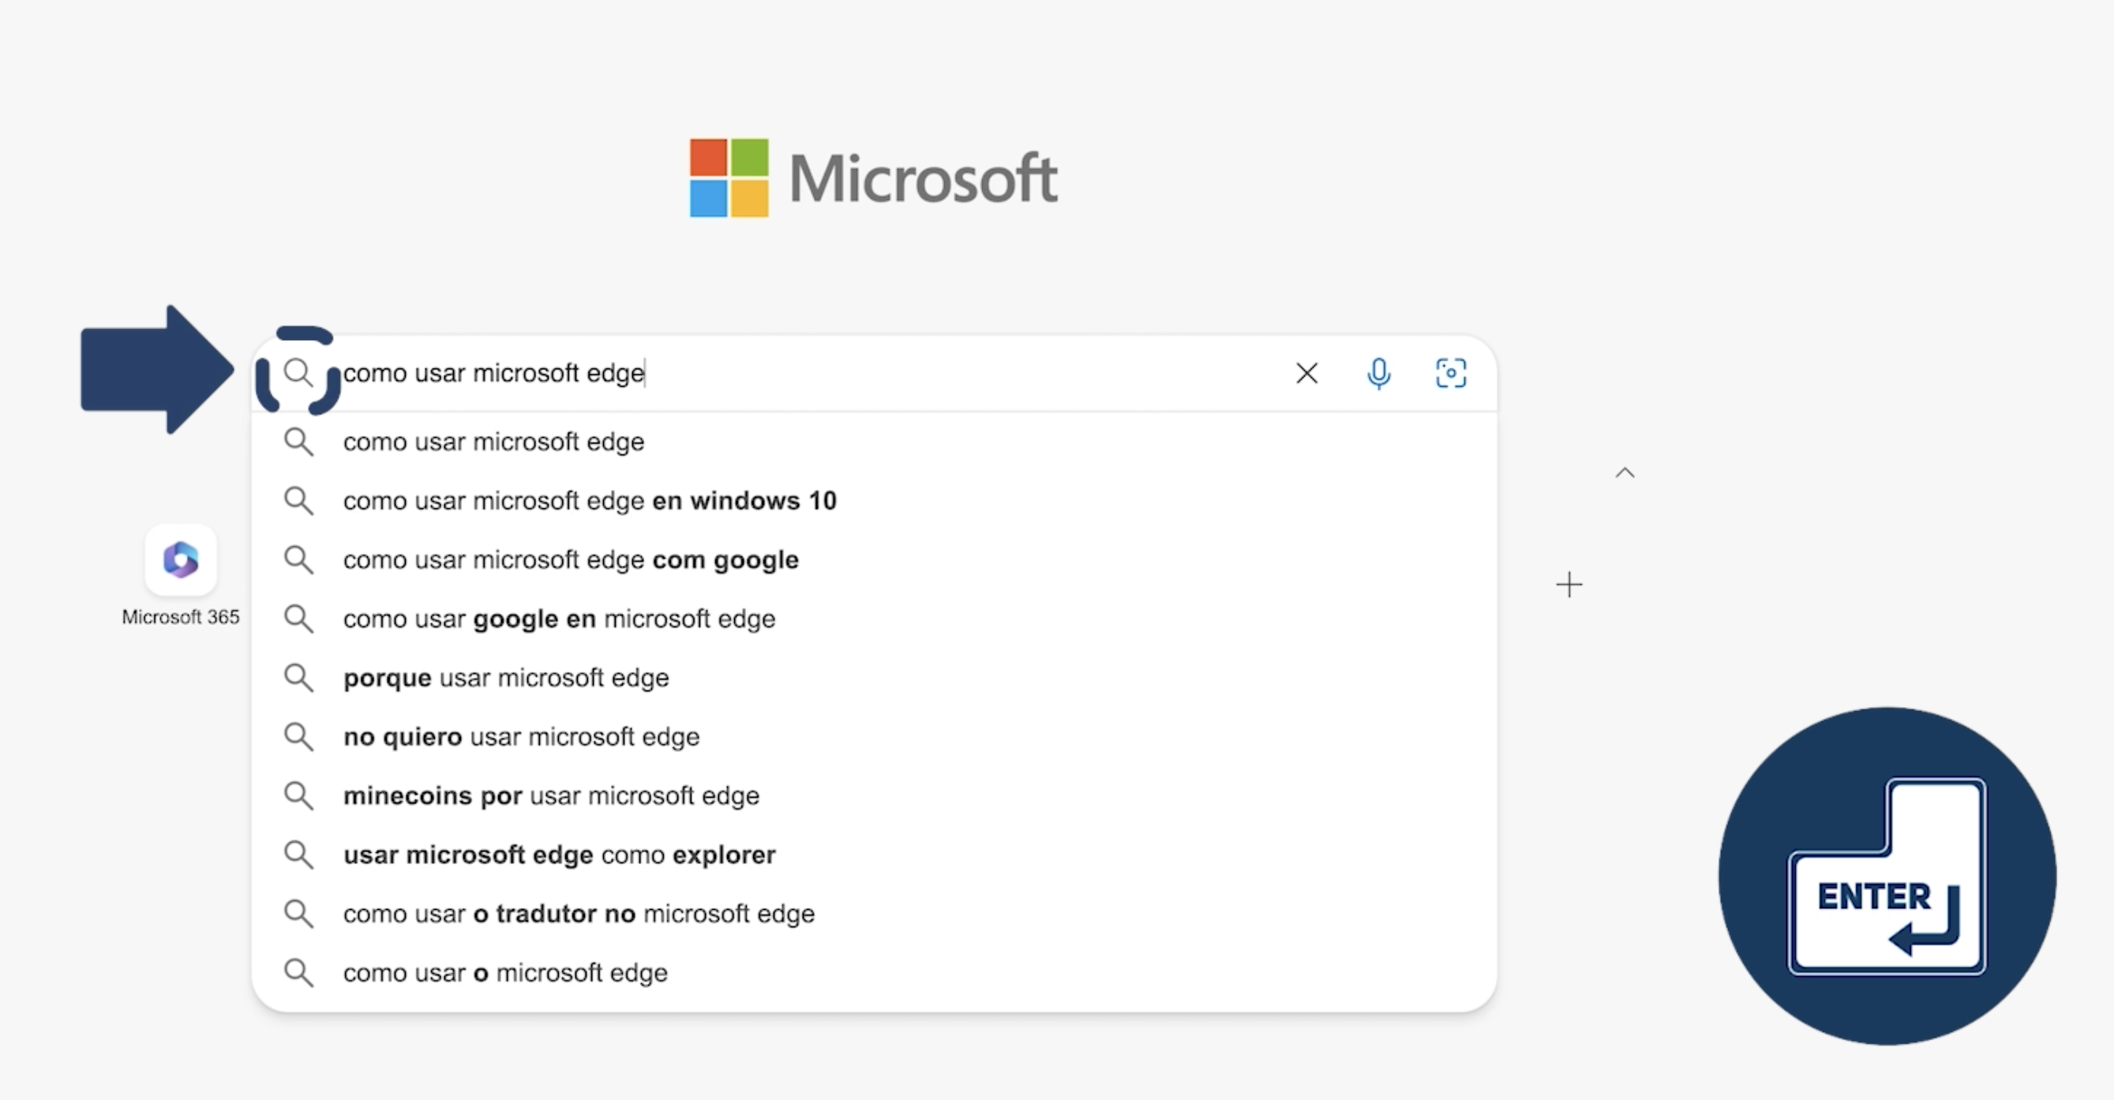Click the Enter key graphic
2114x1100 pixels.
coord(1887,875)
